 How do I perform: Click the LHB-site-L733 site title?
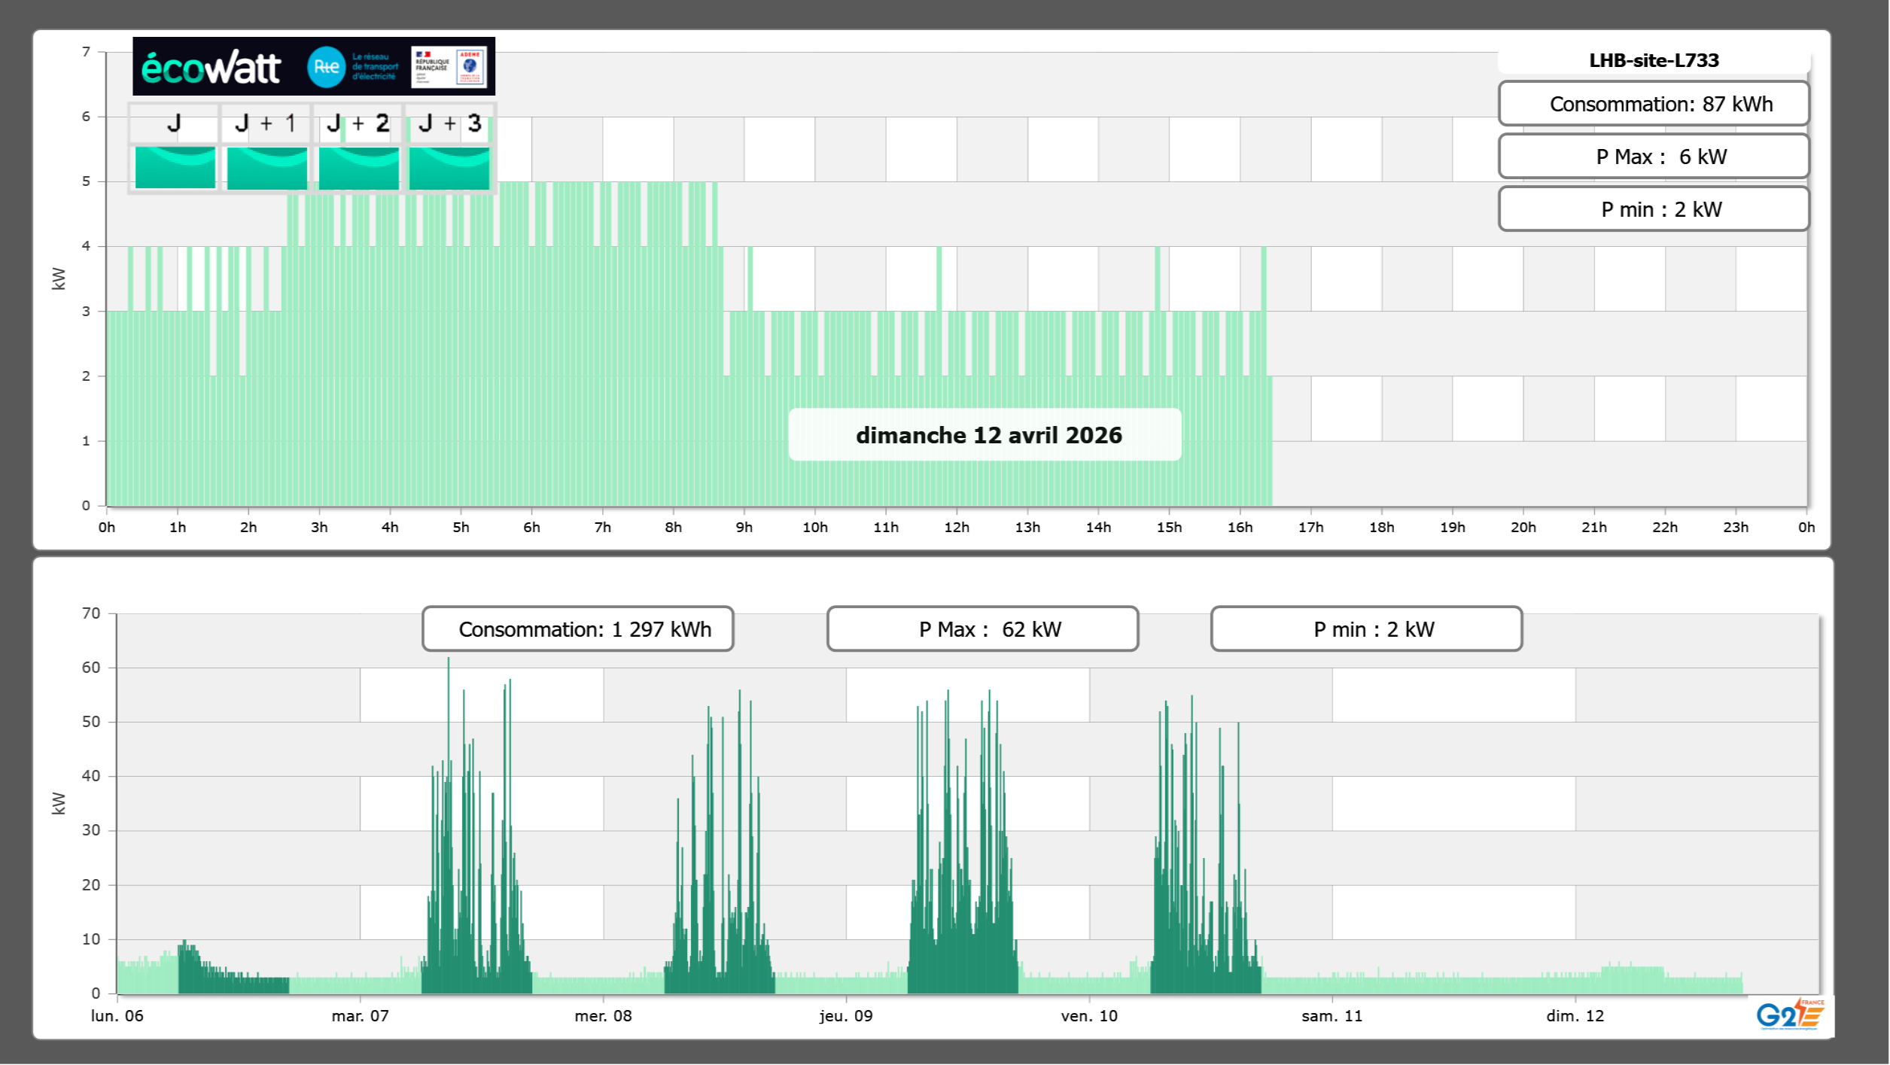tap(1653, 60)
